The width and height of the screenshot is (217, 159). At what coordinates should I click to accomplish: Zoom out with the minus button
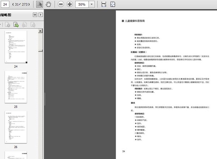(61, 4)
